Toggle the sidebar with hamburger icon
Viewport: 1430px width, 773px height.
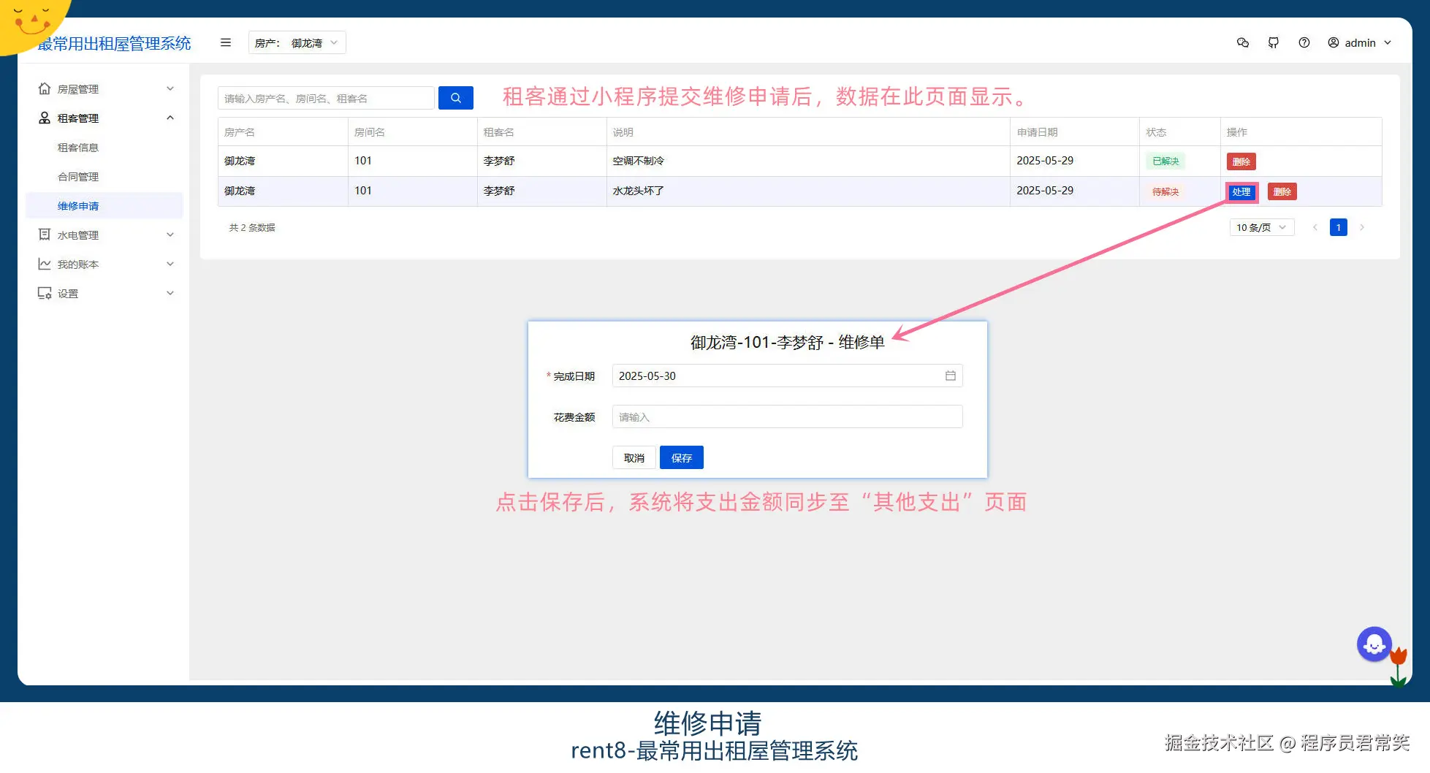[x=225, y=42]
